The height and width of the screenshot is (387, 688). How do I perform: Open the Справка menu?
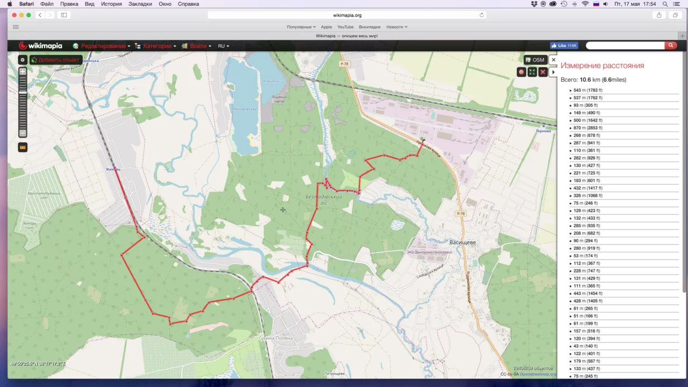[188, 4]
